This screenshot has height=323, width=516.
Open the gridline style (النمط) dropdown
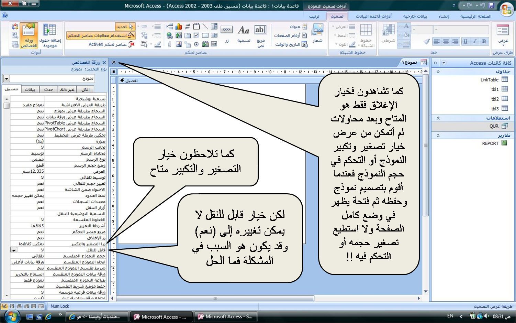(x=345, y=35)
